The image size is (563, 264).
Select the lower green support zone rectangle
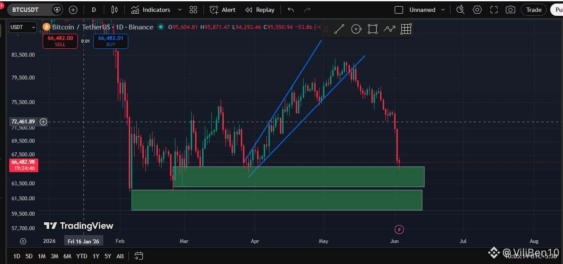(x=277, y=200)
